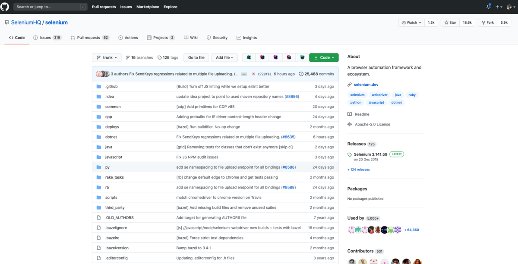This screenshot has width=518, height=264.
Task: Open the rake_tasks folder name
Action: click(114, 177)
